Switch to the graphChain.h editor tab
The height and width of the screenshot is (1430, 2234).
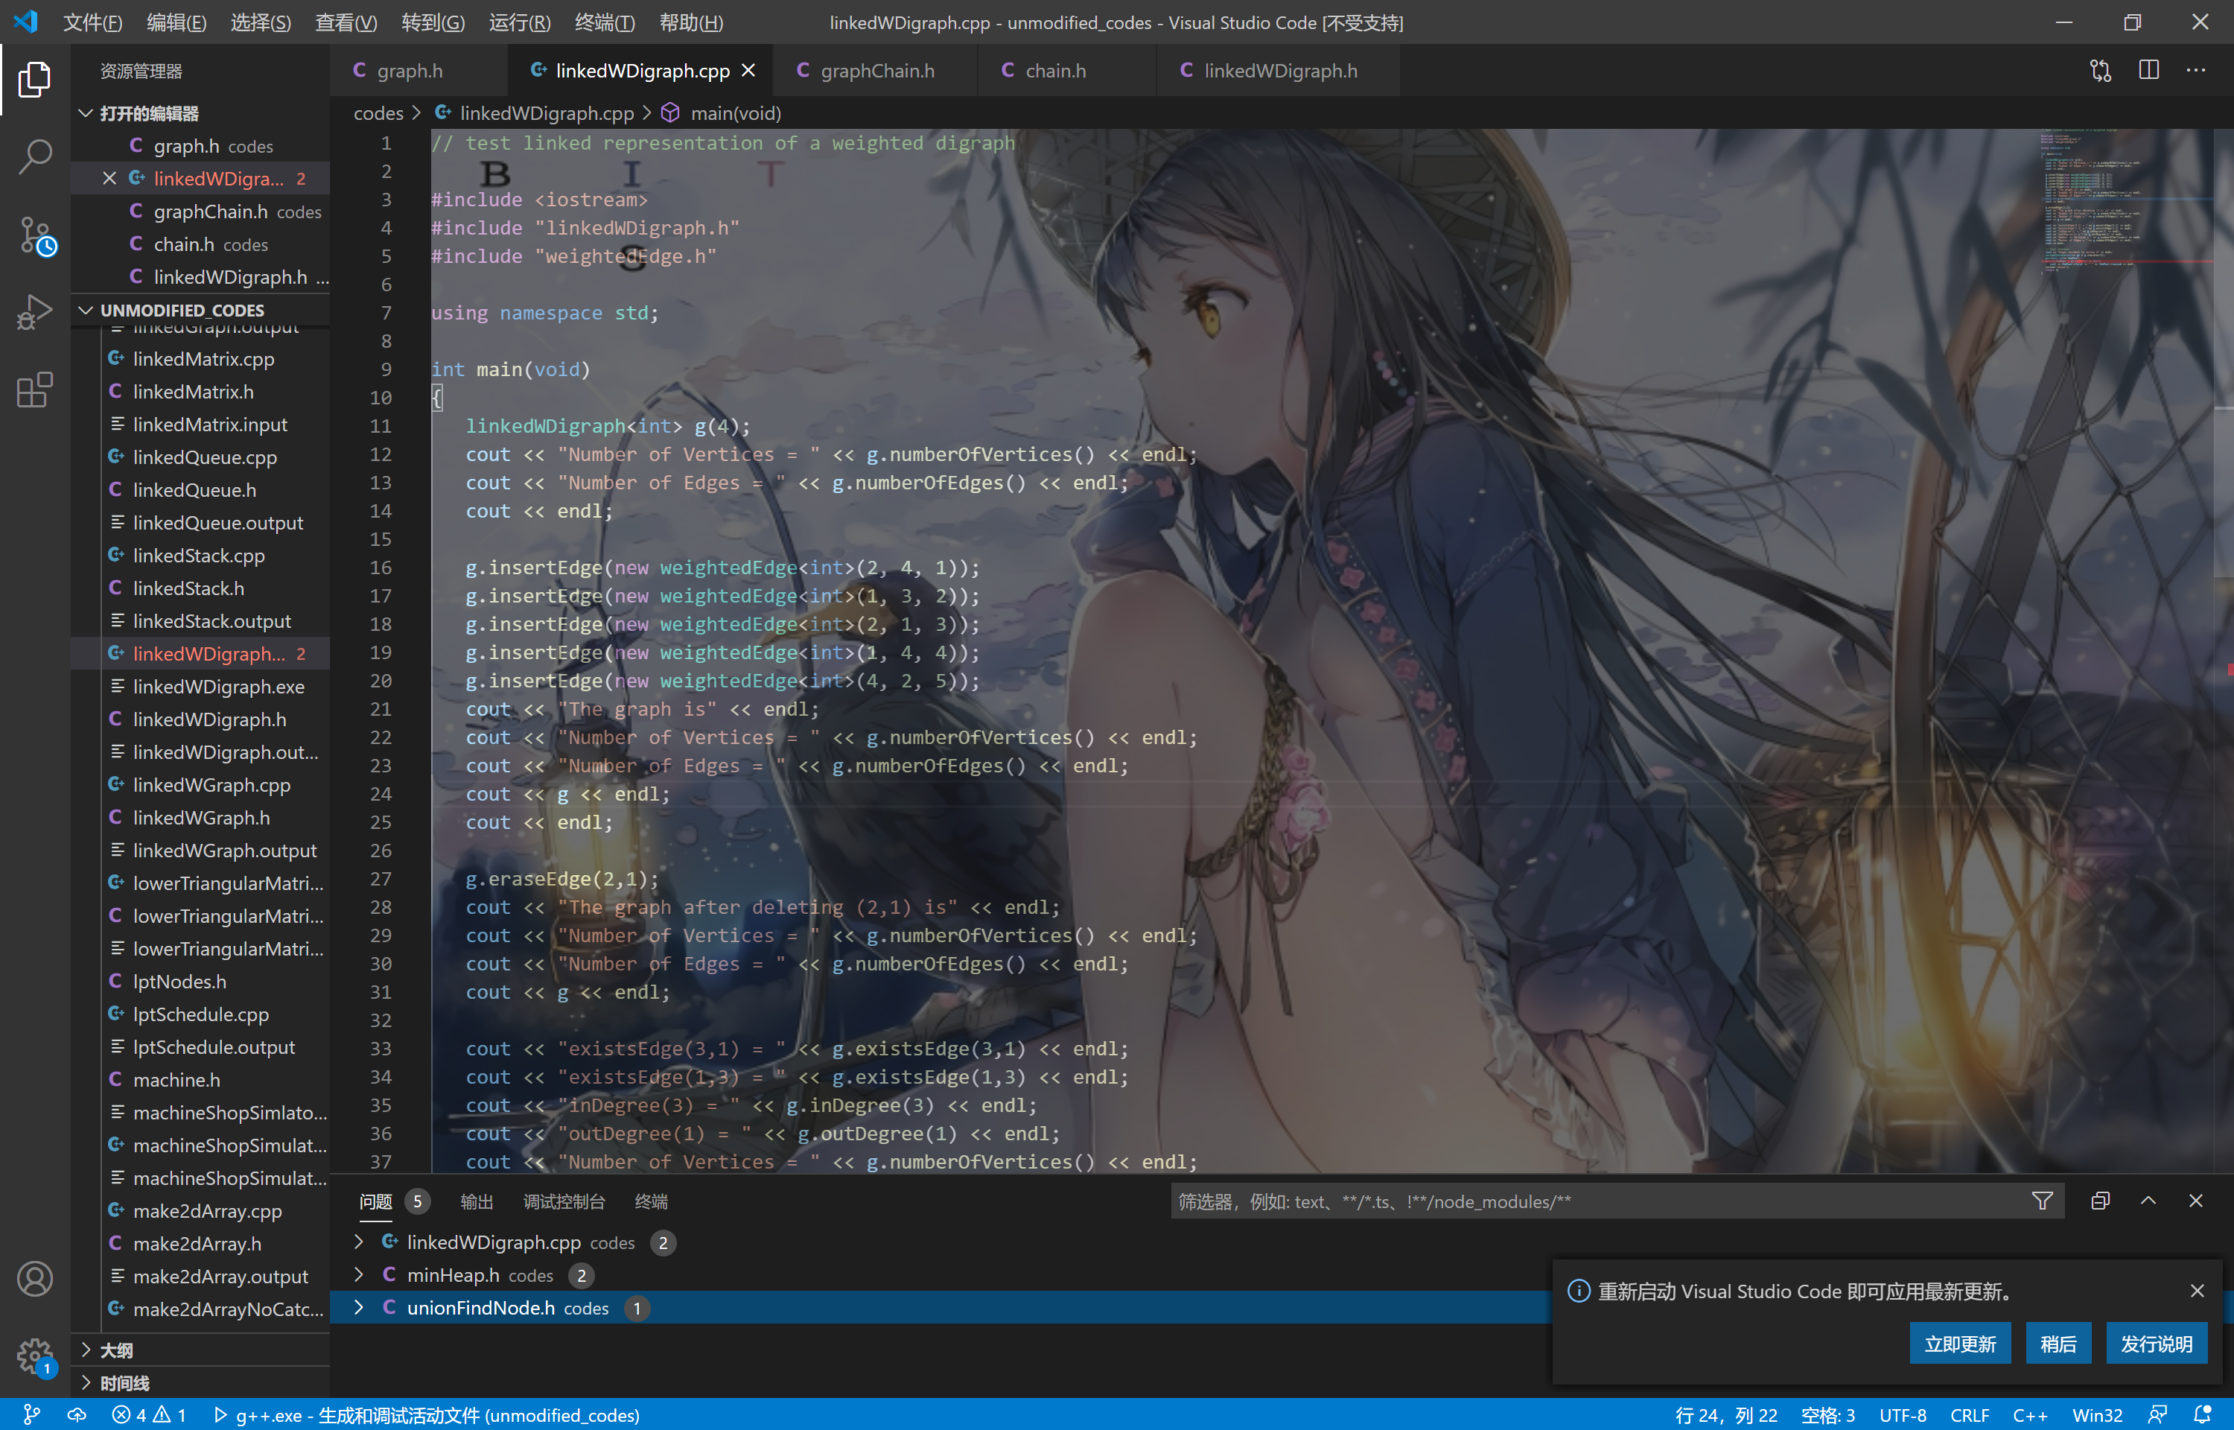[876, 71]
